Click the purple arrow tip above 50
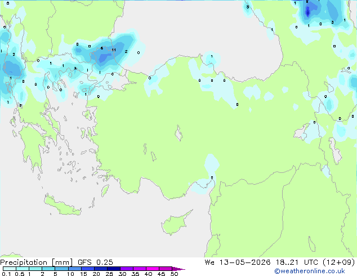This screenshot has height=276, width=357. [x=179, y=269]
